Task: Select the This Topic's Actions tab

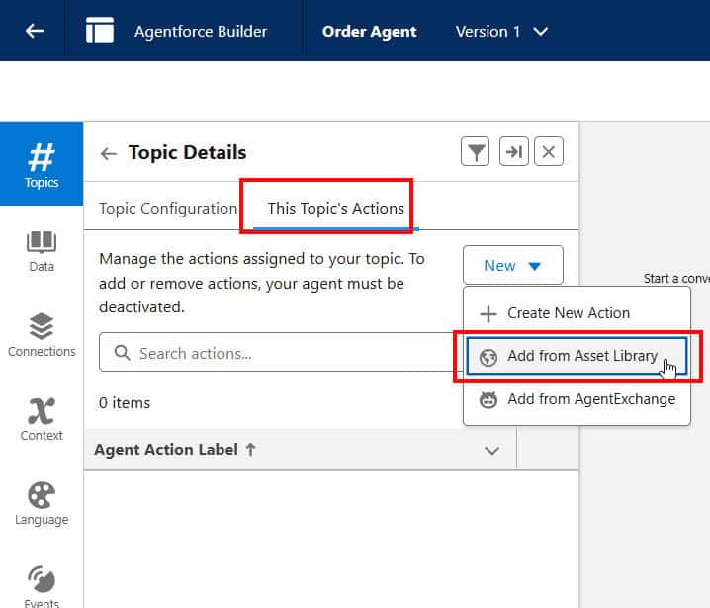Action: [335, 209]
